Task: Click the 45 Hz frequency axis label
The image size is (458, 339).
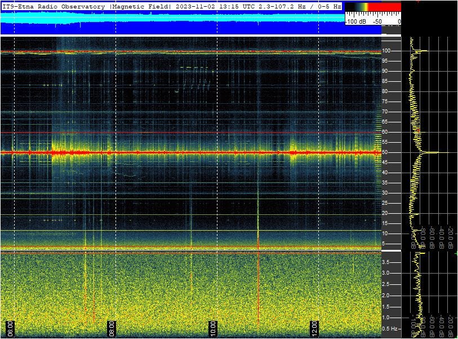Action: pos(385,162)
